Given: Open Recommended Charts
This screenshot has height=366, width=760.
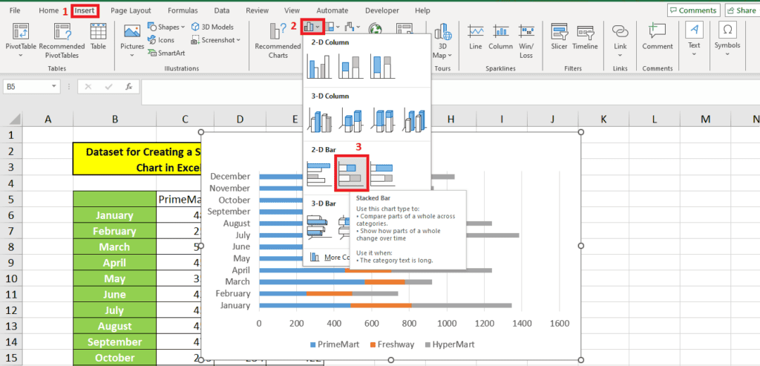Looking at the screenshot, I should [278, 40].
